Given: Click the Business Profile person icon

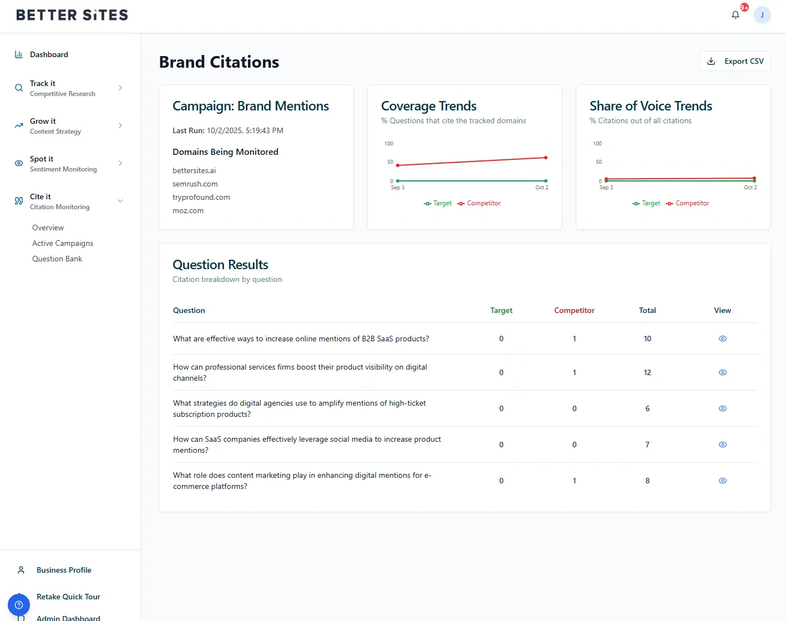Looking at the screenshot, I should [21, 570].
